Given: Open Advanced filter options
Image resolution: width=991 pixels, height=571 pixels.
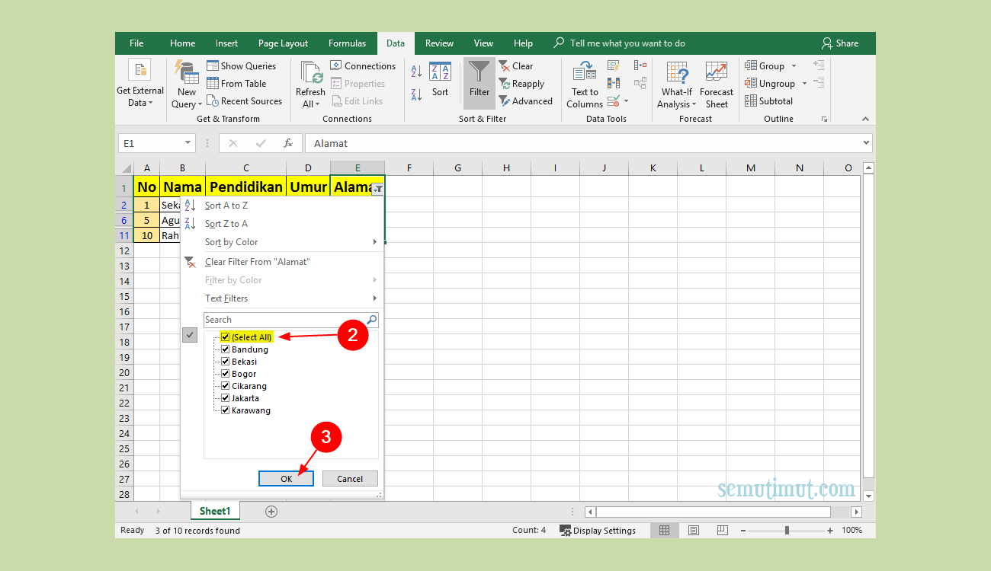Looking at the screenshot, I should (x=525, y=101).
